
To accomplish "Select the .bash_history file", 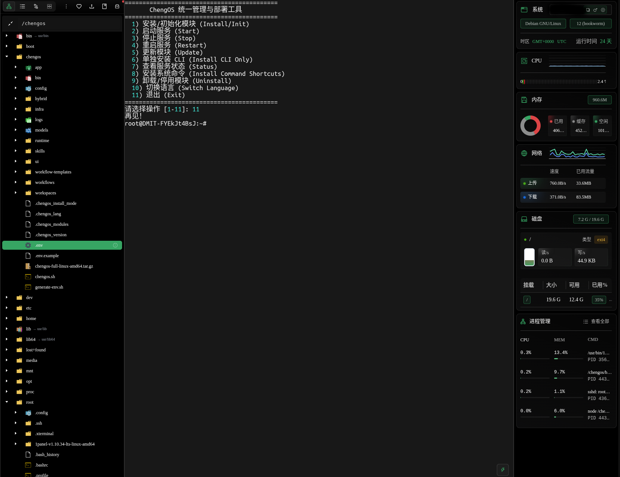I will click(x=62, y=455).
